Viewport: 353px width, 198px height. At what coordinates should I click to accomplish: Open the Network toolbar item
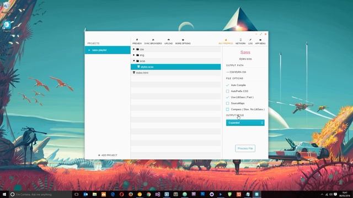pyautogui.click(x=240, y=42)
